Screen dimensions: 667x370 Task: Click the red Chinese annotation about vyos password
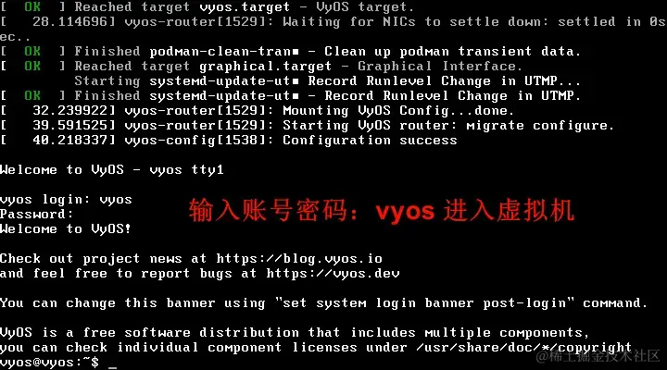(382, 210)
